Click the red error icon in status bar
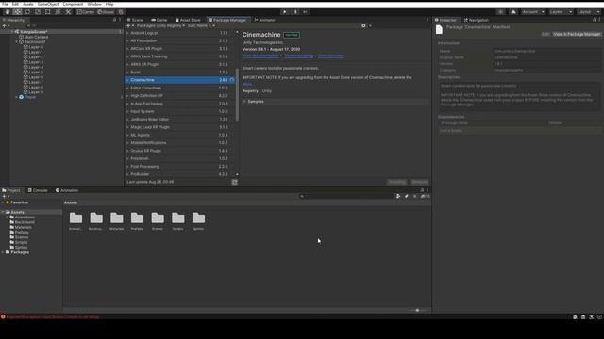Screen dimensions: 604x339 tap(3, 317)
